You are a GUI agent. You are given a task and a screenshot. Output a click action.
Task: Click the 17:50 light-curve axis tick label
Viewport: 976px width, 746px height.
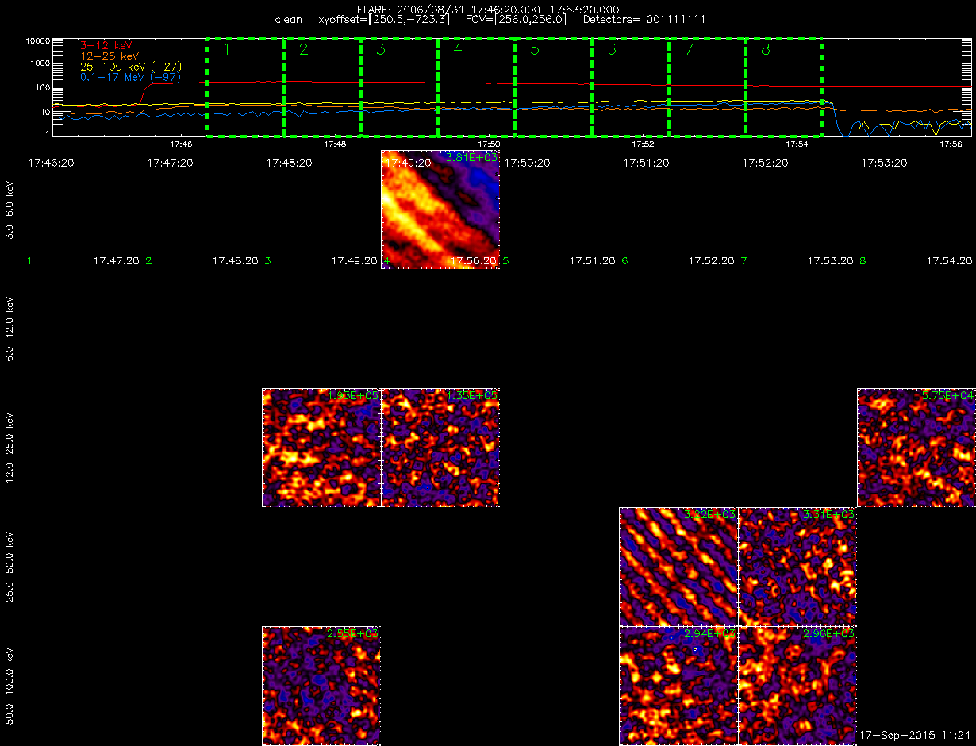(x=490, y=144)
